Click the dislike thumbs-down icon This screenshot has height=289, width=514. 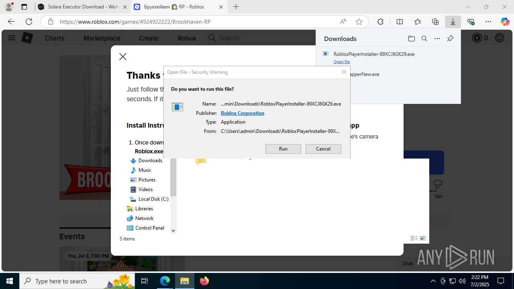point(438,184)
